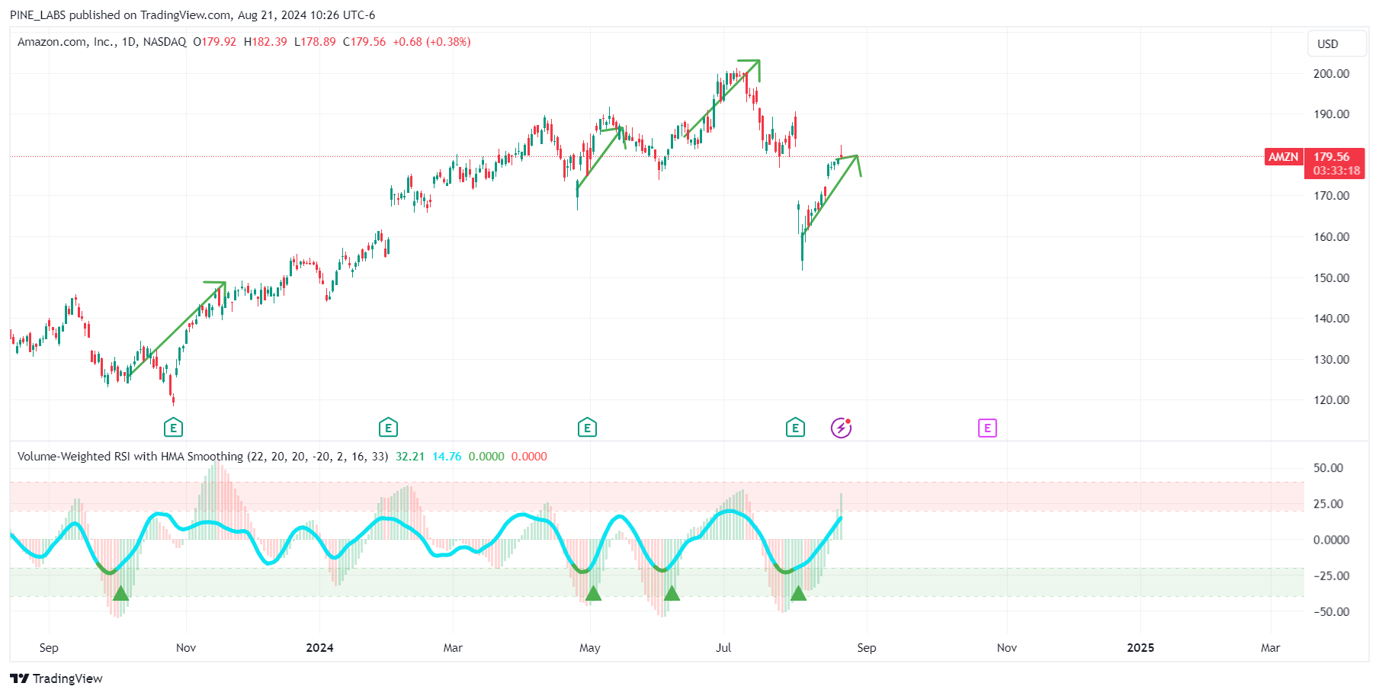This screenshot has width=1379, height=696.
Task: Click the Mar 2025 time axis label
Action: [1270, 648]
